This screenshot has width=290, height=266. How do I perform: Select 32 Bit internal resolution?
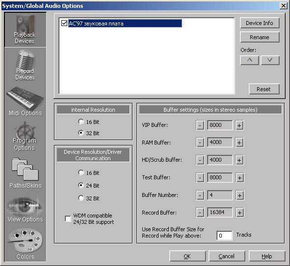(x=81, y=133)
